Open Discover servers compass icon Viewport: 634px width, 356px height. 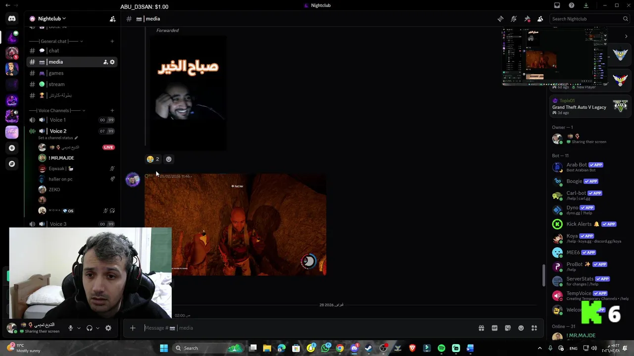pos(12,164)
